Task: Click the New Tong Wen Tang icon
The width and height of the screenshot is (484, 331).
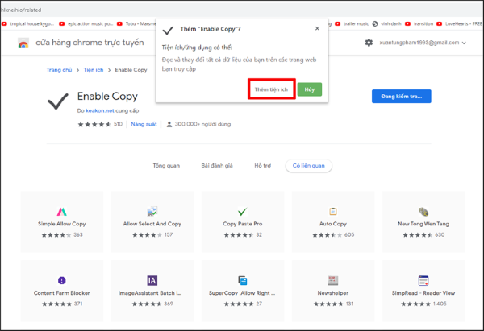Action: (x=423, y=211)
